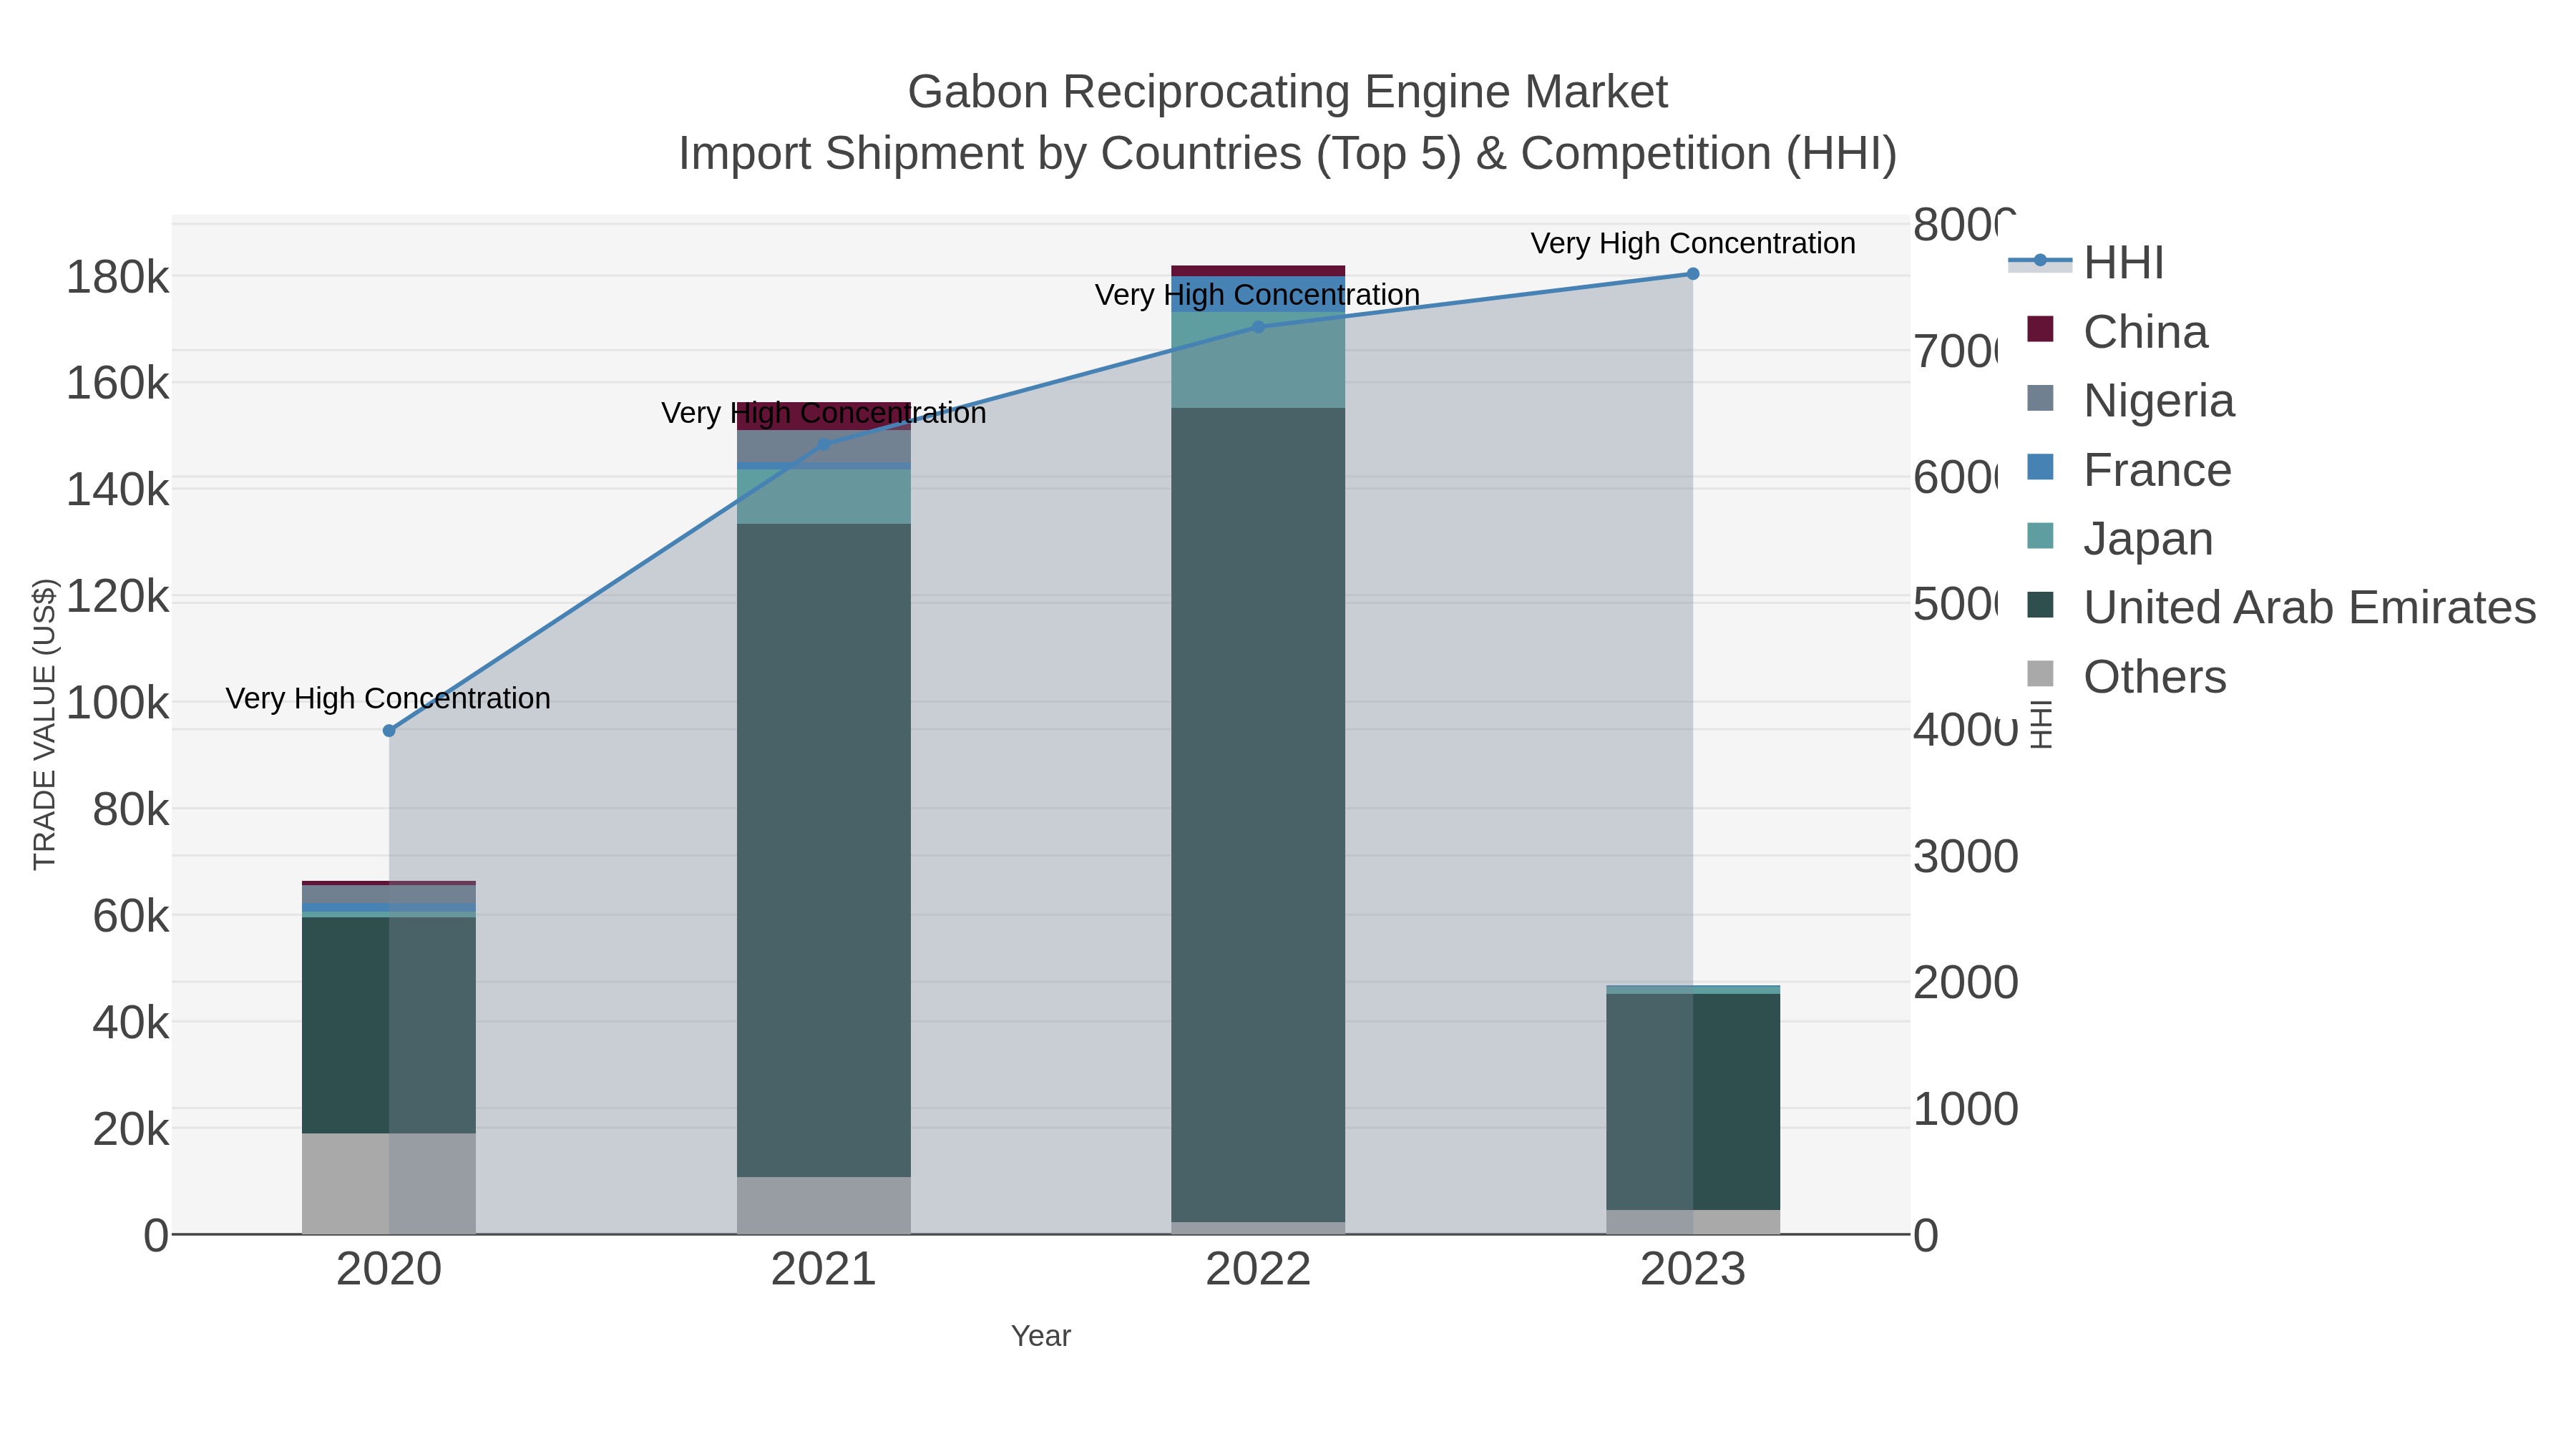
Task: Click the 2023 United Arab Emirates bar segment
Action: (1693, 1102)
